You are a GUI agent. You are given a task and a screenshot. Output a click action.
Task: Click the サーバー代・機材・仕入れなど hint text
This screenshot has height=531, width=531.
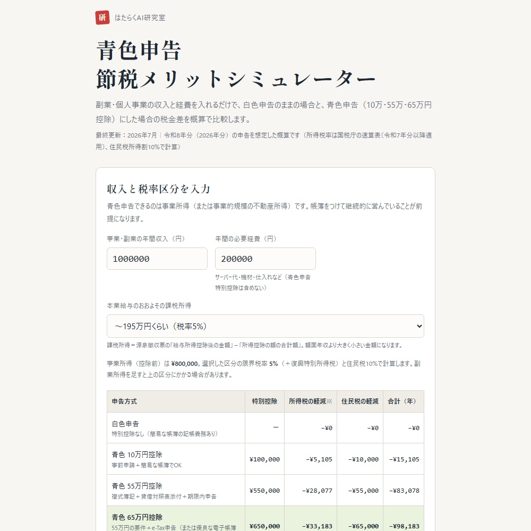coord(263,282)
